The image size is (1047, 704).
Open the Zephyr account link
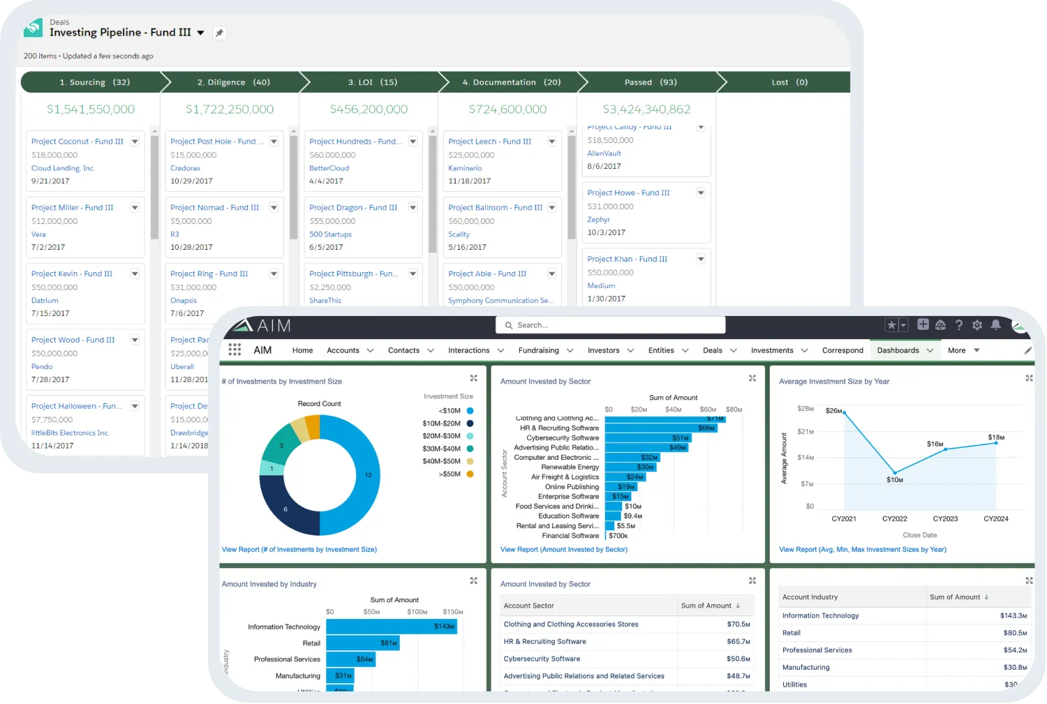coord(598,220)
